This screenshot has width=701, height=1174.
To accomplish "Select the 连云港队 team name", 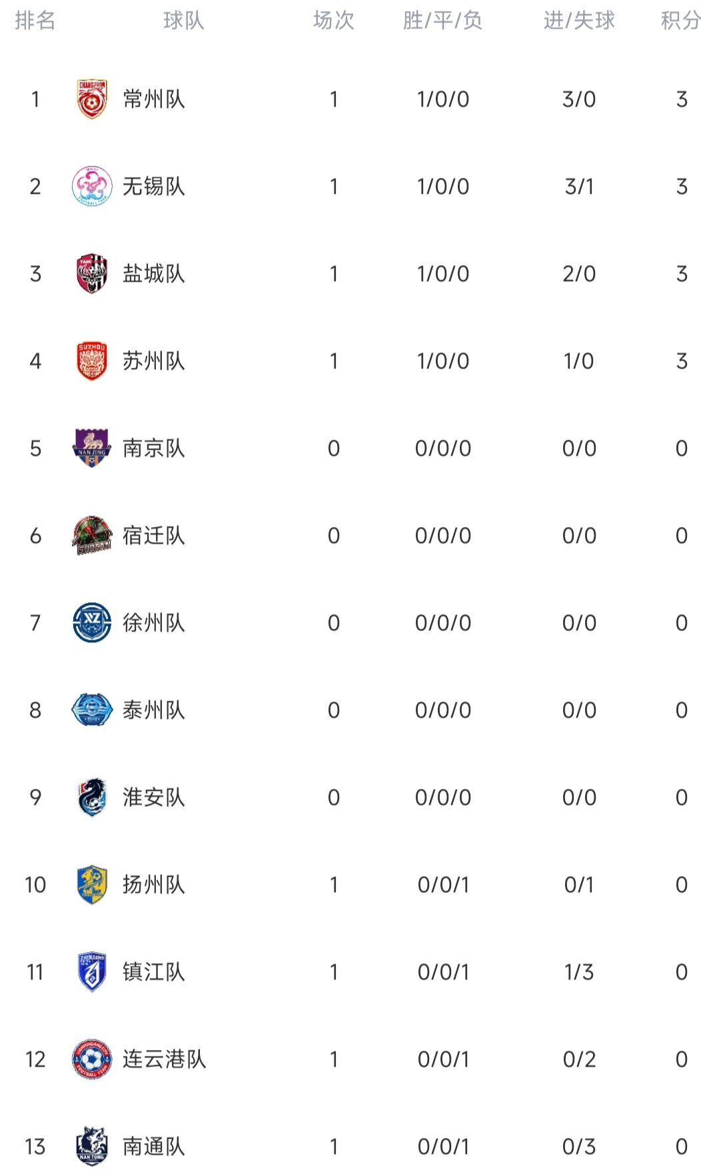I will (164, 1059).
